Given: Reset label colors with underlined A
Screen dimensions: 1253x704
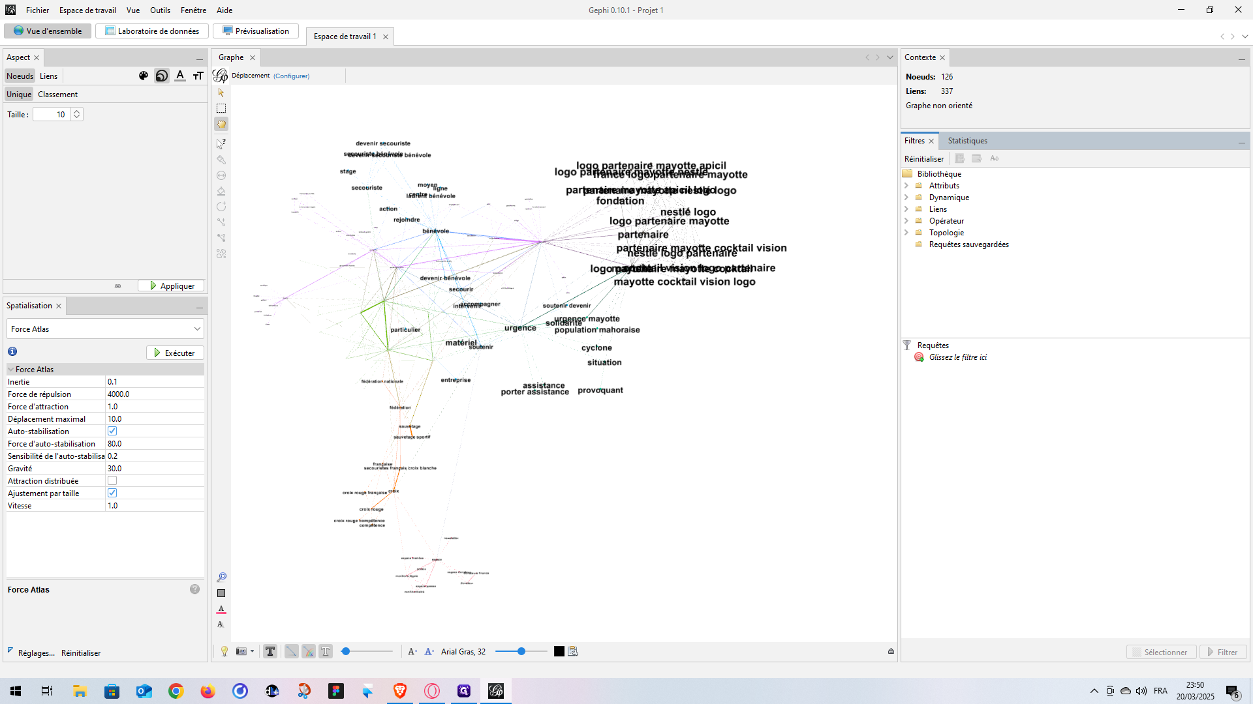Looking at the screenshot, I should pos(221,609).
